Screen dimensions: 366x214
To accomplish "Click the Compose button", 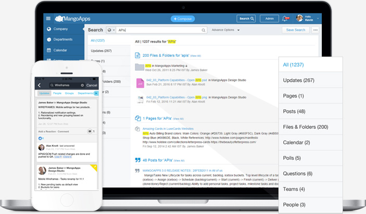I will (183, 19).
